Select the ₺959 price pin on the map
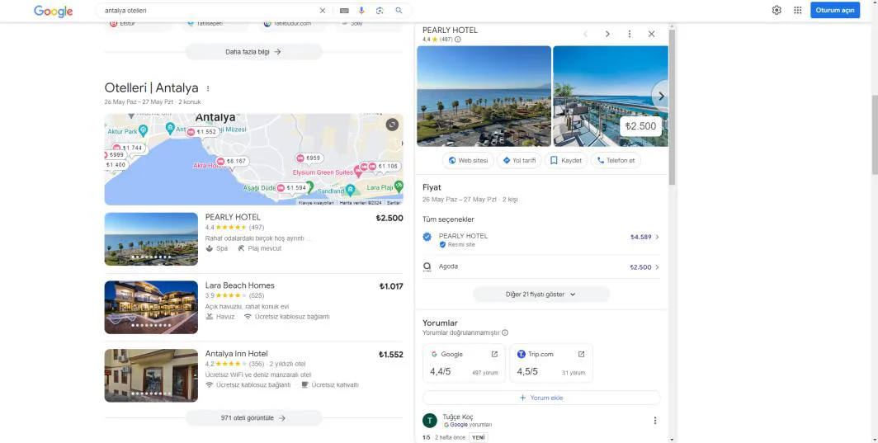The image size is (878, 443). (x=309, y=158)
